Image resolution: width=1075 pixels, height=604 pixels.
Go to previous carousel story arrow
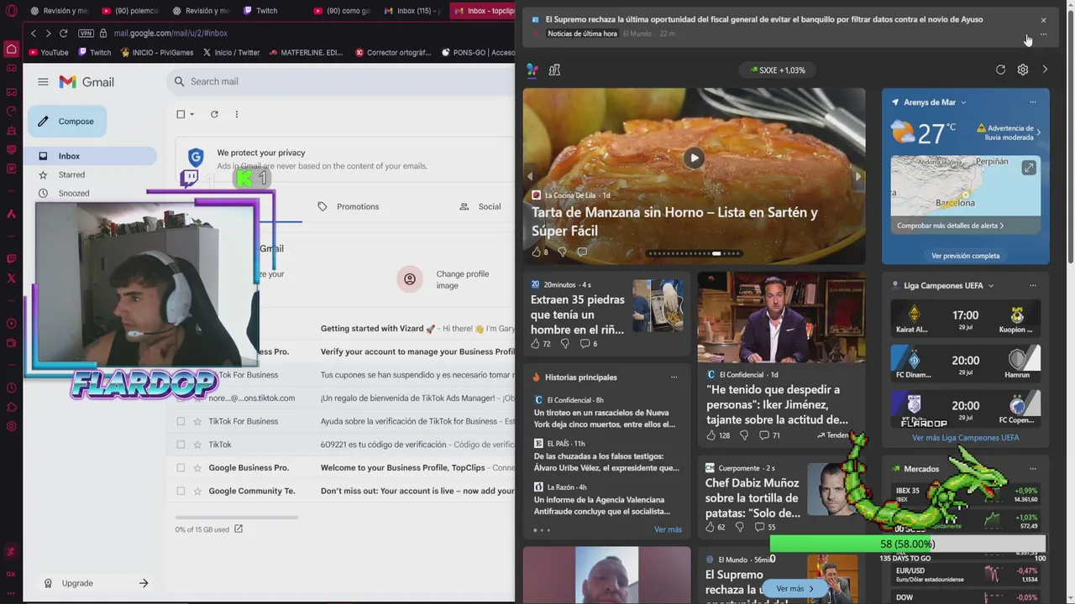point(530,176)
